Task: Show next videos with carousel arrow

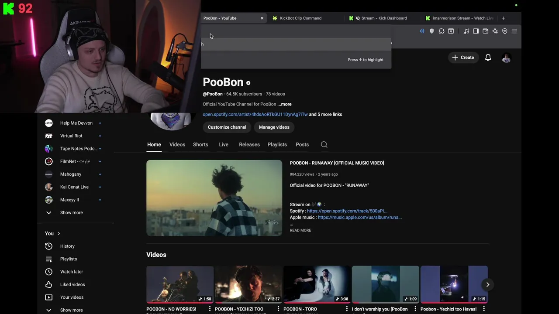Action: coord(488,284)
